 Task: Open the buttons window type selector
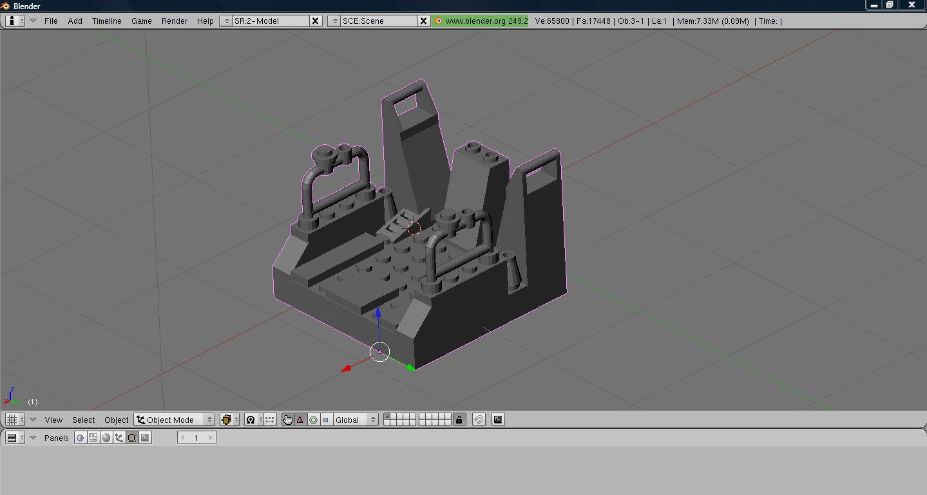click(x=15, y=438)
